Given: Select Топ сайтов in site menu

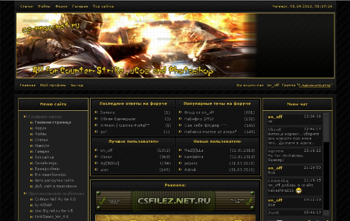Looking at the screenshot, I should [x=44, y=157].
